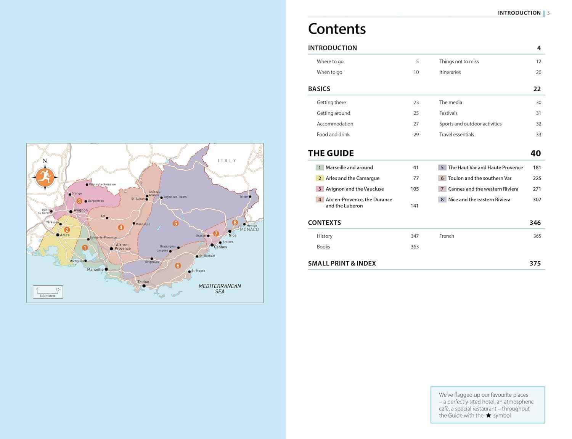
Task: Click the compass rose running-figure icon
Action: (x=45, y=177)
